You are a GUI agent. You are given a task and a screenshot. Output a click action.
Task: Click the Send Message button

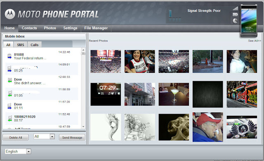72,138
